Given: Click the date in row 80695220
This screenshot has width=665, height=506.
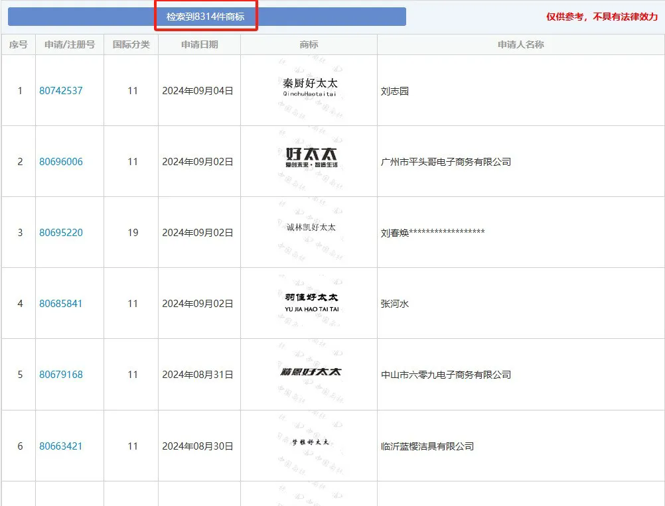Looking at the screenshot, I should 198,233.
